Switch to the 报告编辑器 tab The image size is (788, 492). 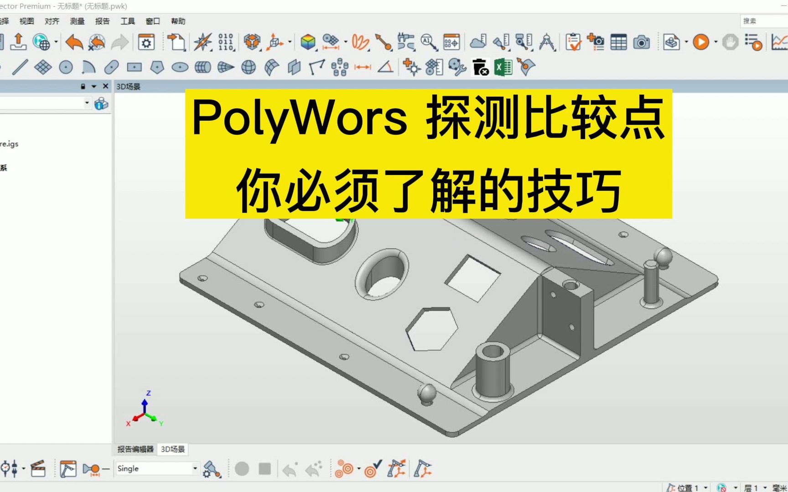click(x=135, y=449)
